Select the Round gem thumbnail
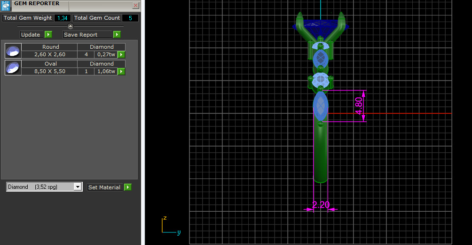This screenshot has width=472, height=245. click(13, 51)
